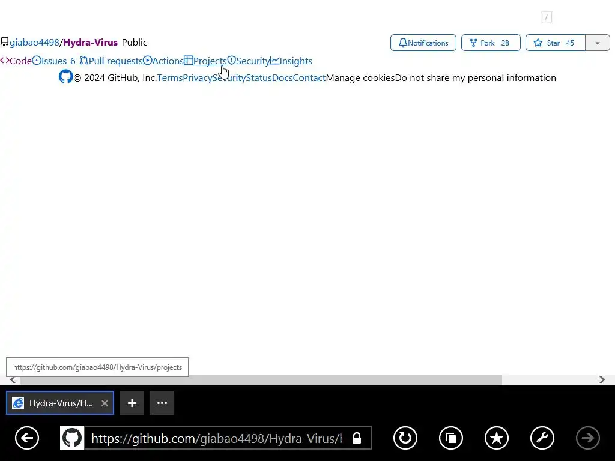Open Favorites with the star icon

(x=497, y=438)
